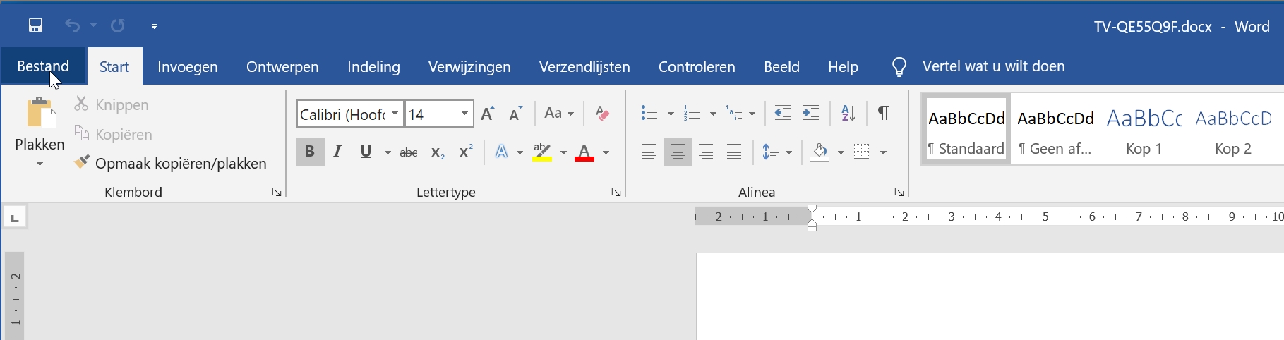Click the Subscript icon
1284x340 pixels.
(x=438, y=152)
